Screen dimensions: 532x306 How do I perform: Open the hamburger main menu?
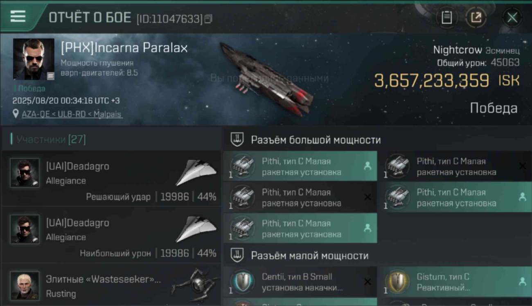18,17
